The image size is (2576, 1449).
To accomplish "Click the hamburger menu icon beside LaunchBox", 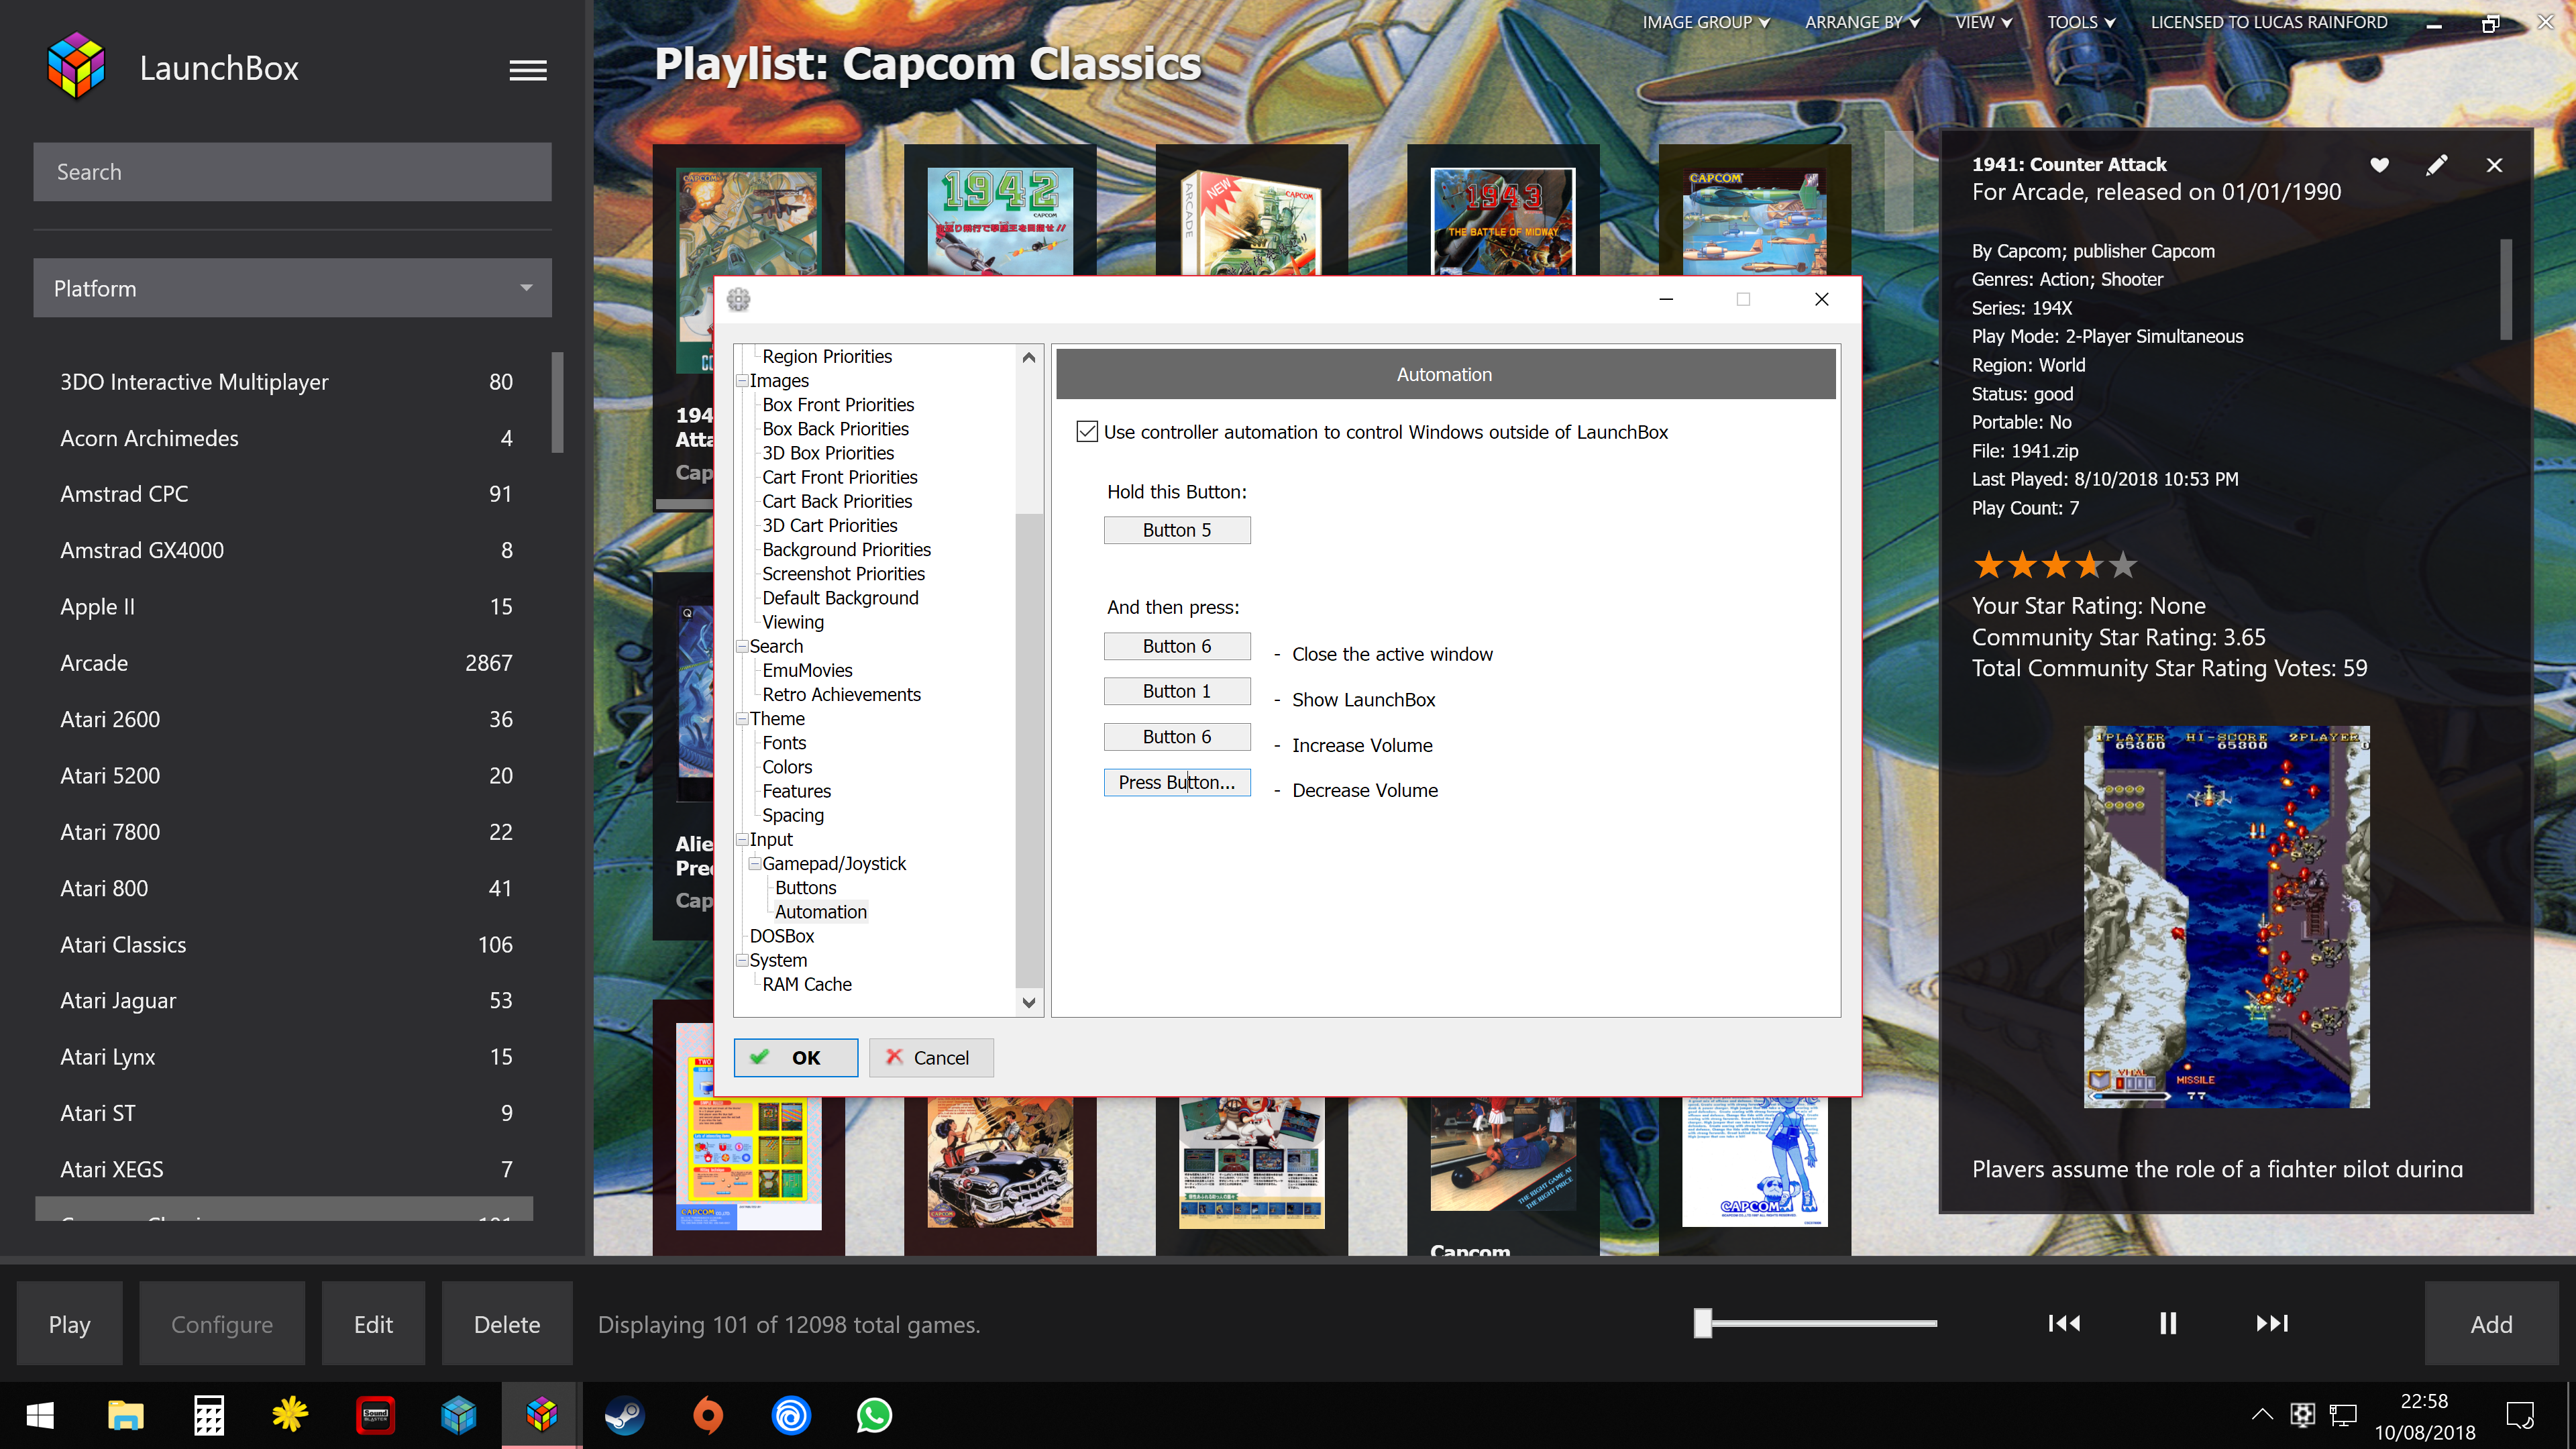I will pyautogui.click(x=527, y=70).
